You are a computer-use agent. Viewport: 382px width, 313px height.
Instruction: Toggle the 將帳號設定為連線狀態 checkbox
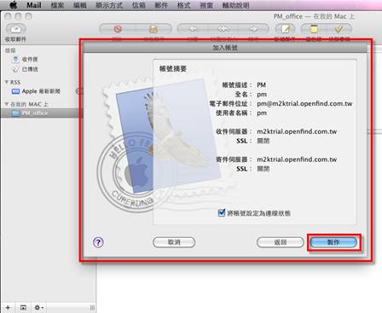coord(222,212)
